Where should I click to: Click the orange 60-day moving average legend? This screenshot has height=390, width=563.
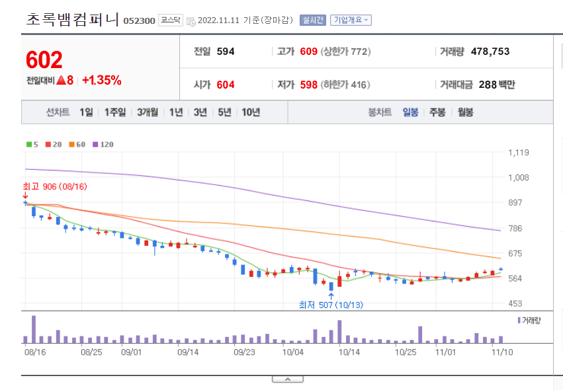pos(77,144)
